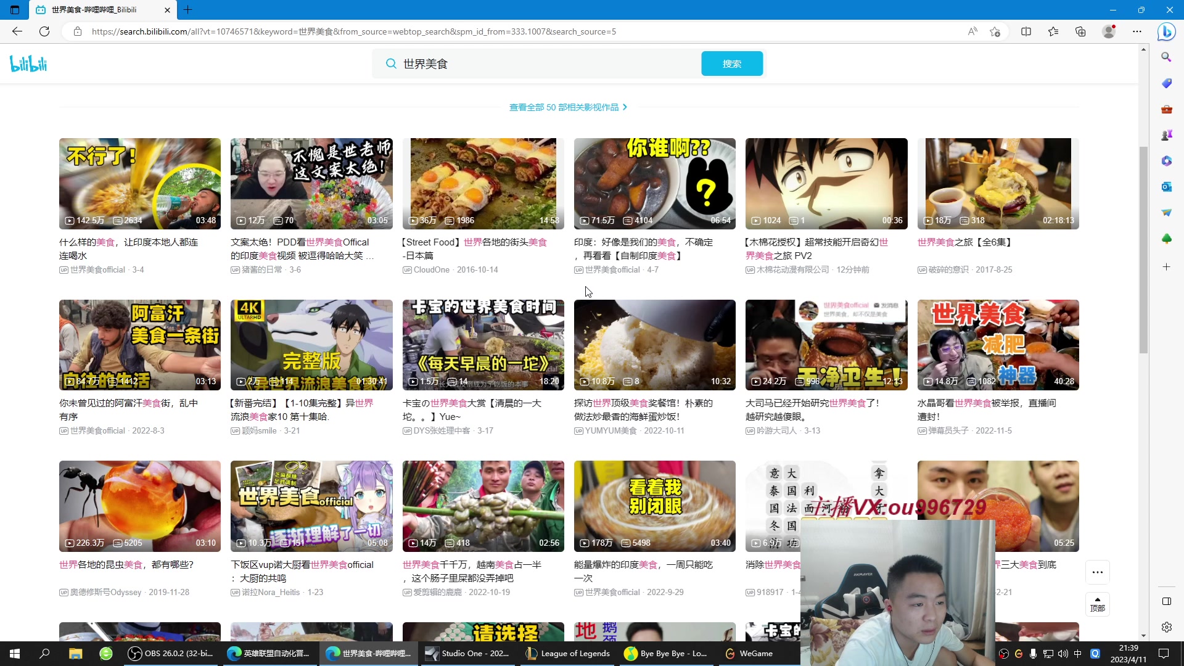Open Microsoft 365 from the sidebar

[x=1167, y=161]
